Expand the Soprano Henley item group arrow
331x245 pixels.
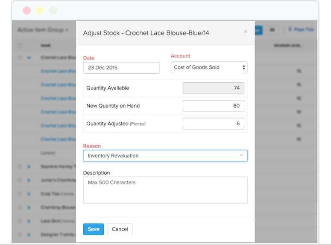coord(29,166)
